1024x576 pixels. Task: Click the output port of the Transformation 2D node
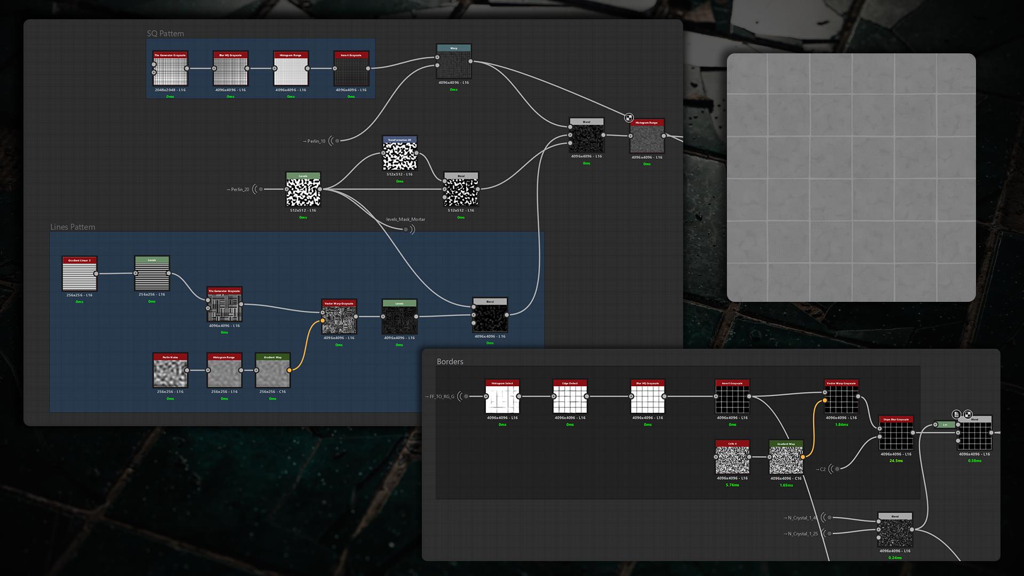click(x=416, y=153)
